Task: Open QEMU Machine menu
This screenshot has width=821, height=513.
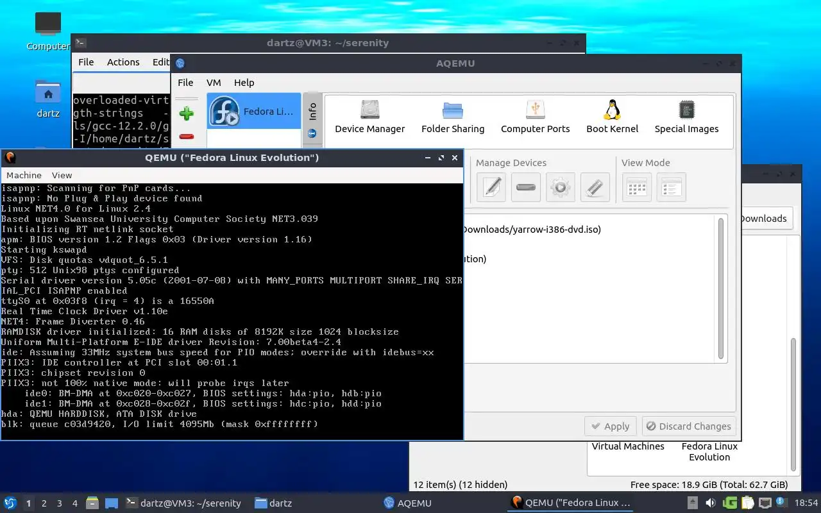Action: coord(24,175)
